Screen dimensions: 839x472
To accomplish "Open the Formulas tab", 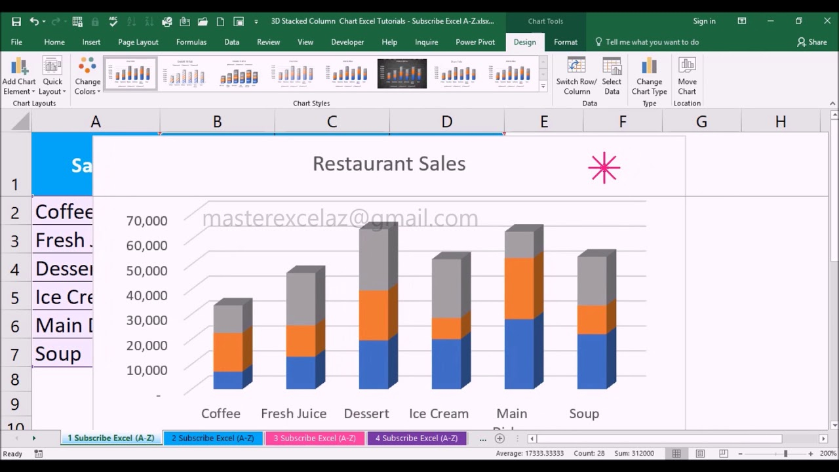I will click(191, 42).
